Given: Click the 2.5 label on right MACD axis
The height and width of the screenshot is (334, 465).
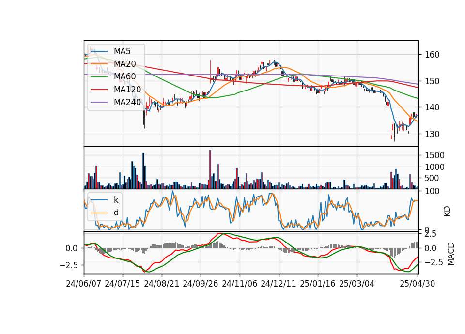Looking at the screenshot, I should [x=431, y=234].
